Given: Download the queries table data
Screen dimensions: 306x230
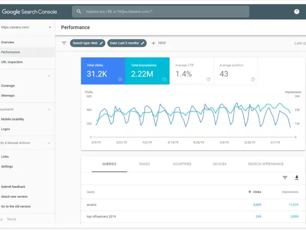Looking at the screenshot, I should tap(297, 177).
